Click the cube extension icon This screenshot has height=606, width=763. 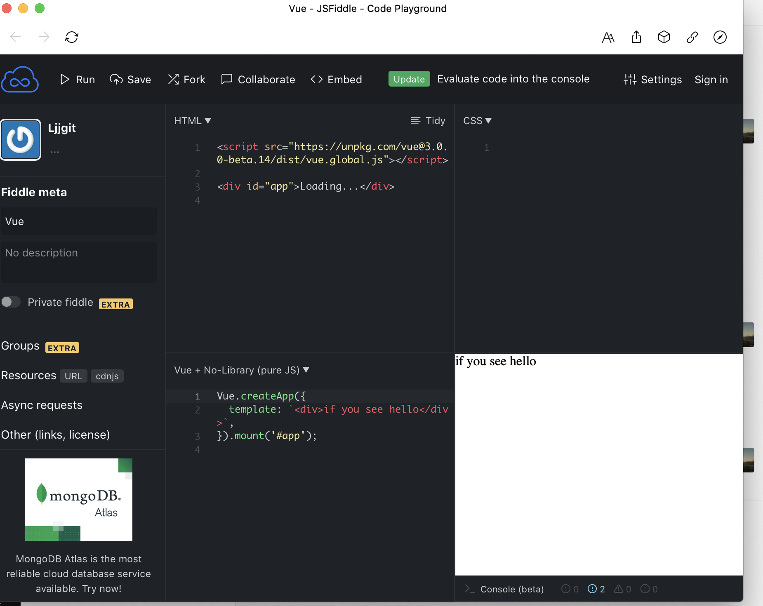664,37
